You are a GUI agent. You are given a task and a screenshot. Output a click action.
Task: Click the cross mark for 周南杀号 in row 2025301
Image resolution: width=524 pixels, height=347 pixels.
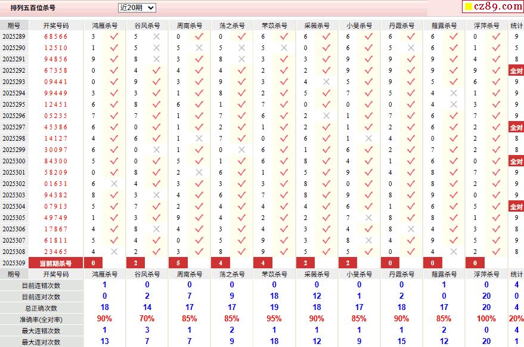pyautogui.click(x=199, y=172)
